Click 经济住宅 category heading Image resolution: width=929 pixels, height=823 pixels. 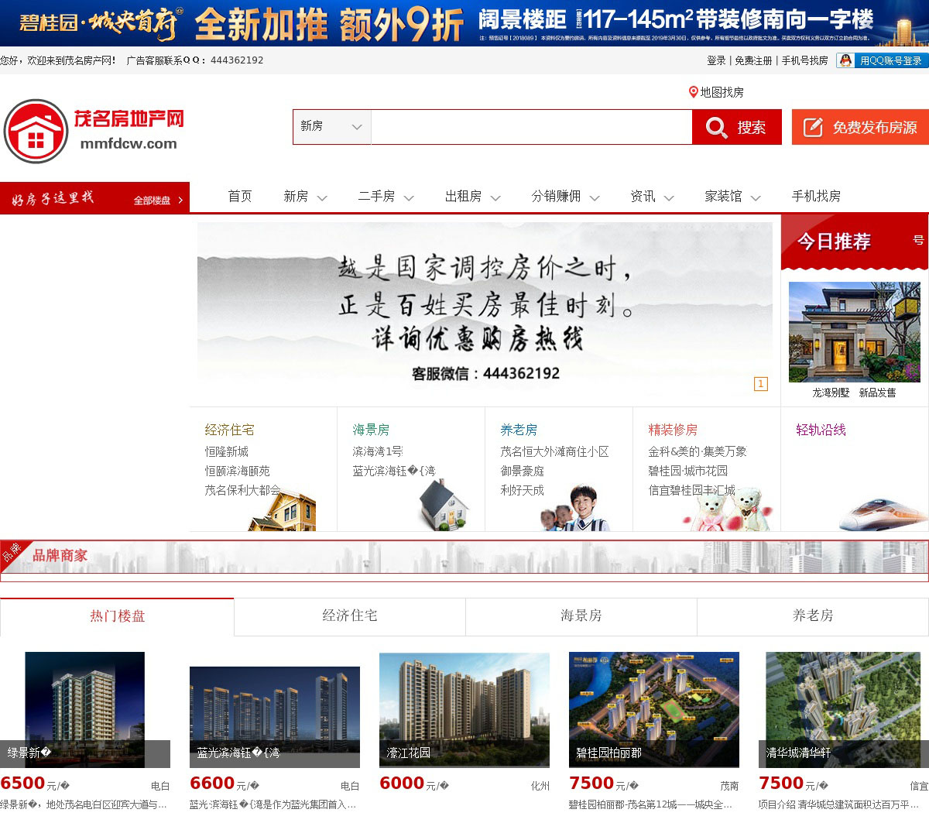(x=229, y=430)
